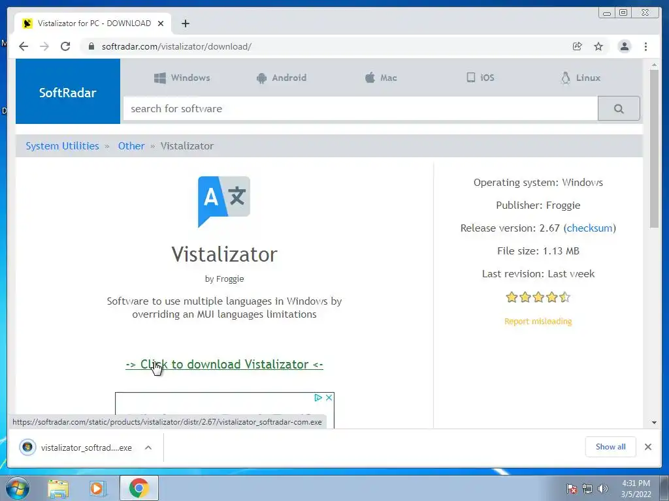Click 'File size: 1.13 MB' text
This screenshot has width=669, height=501.
click(x=538, y=251)
